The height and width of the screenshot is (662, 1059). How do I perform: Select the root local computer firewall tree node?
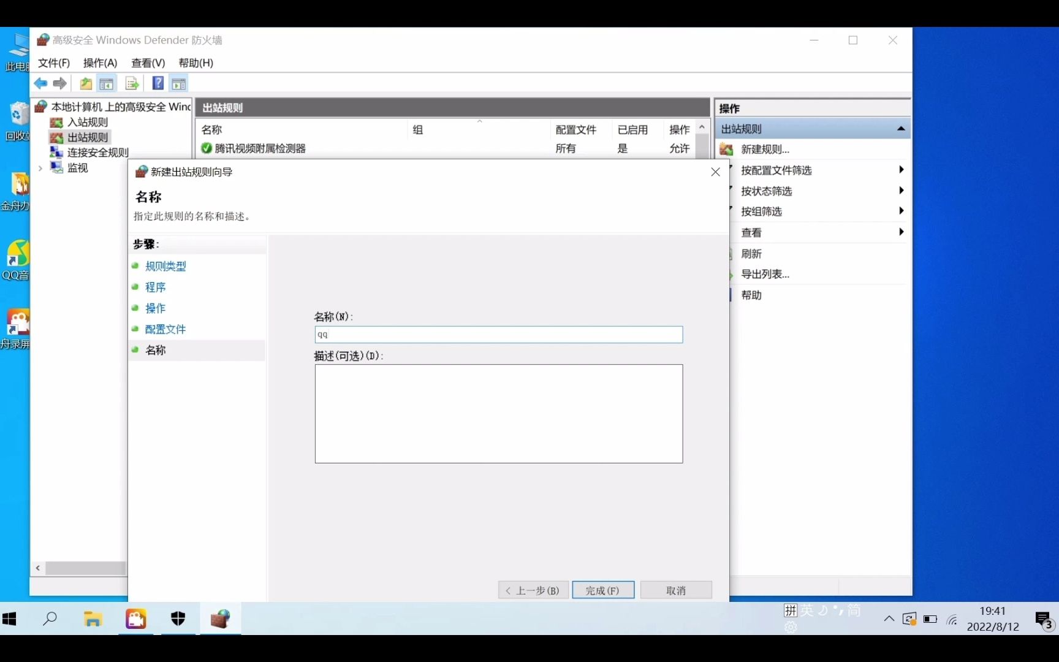pos(121,107)
